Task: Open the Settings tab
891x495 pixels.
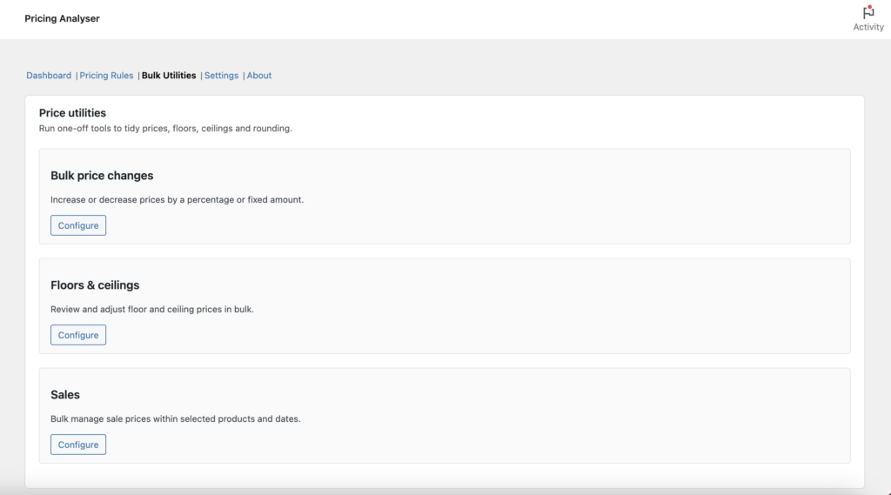Action: click(221, 76)
